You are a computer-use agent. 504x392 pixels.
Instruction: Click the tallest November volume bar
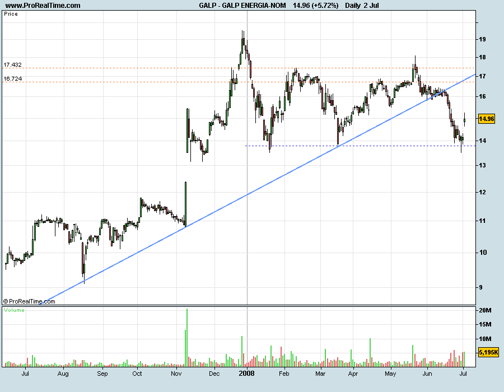187,338
